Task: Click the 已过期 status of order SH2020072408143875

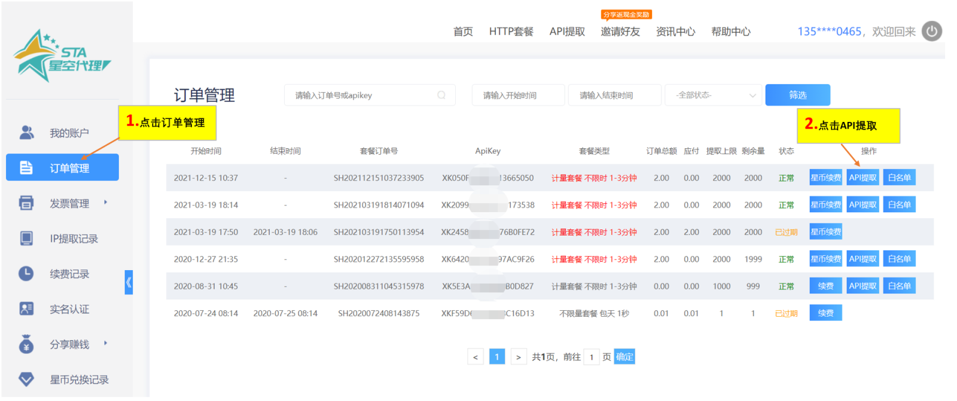Action: click(786, 313)
